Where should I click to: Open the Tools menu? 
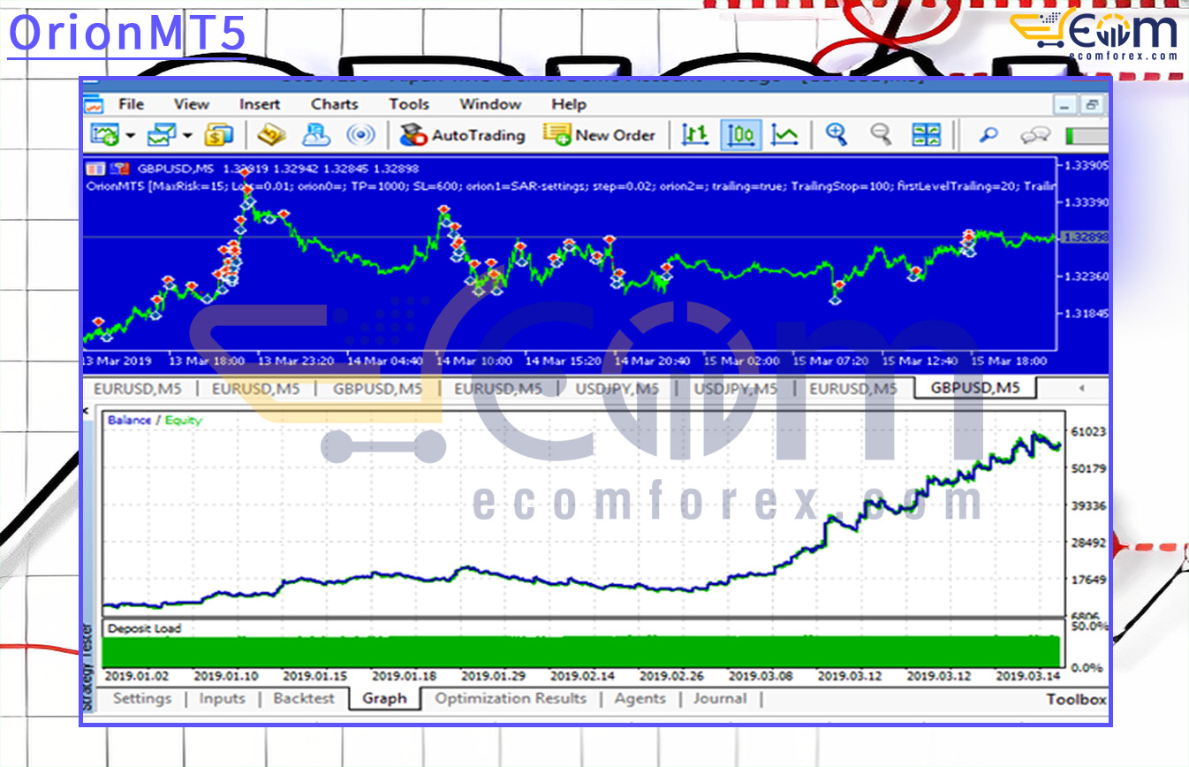coord(409,104)
